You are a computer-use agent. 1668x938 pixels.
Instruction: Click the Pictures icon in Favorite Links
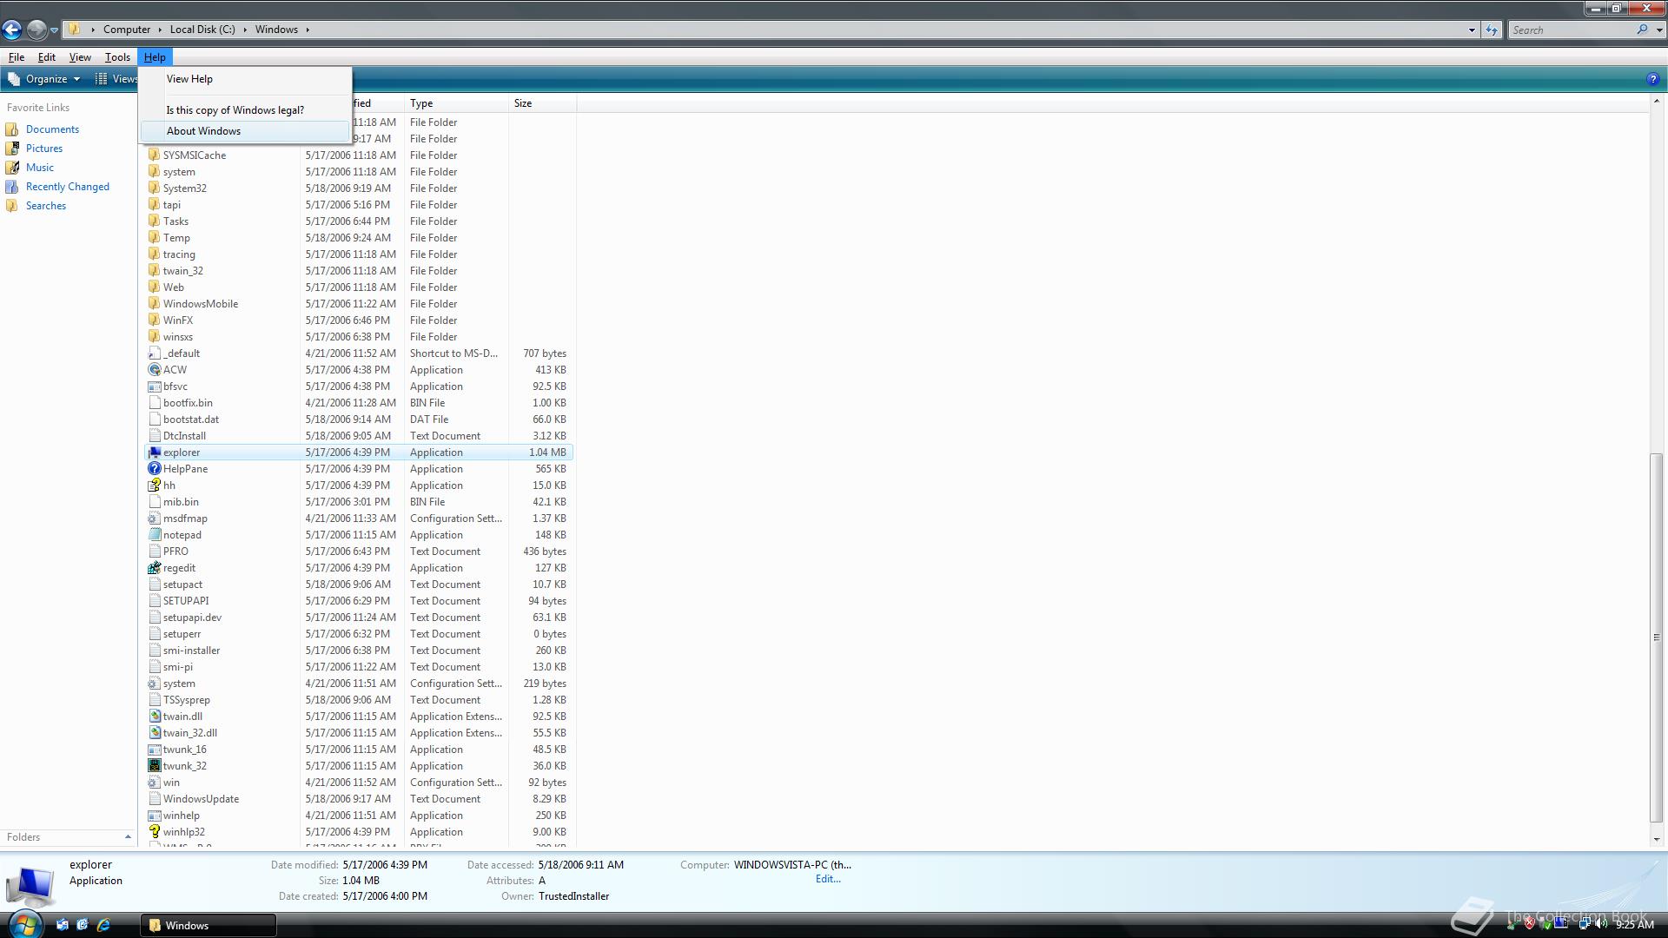12,149
